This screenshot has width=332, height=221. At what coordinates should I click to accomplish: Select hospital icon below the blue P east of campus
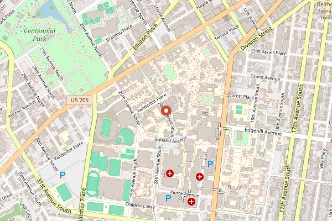click(x=199, y=177)
